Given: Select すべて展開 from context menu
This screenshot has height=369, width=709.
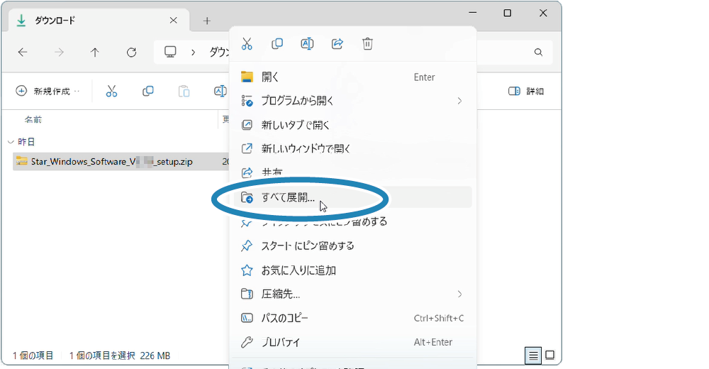Looking at the screenshot, I should [x=288, y=197].
